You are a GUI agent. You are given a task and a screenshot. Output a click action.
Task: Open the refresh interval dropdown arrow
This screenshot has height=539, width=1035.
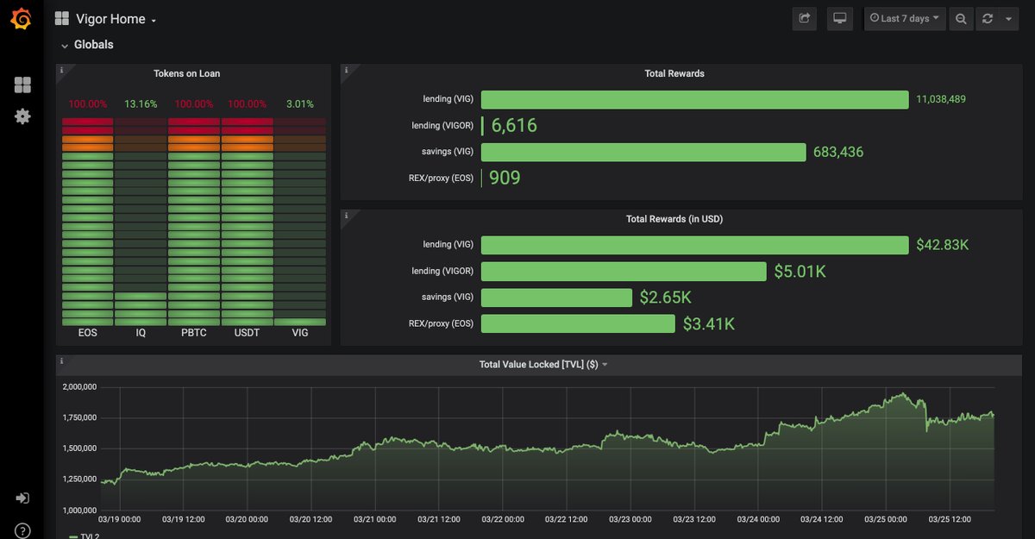[1009, 19]
